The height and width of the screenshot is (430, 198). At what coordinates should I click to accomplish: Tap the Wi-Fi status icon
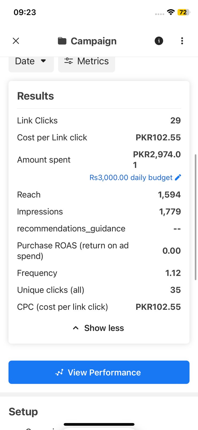point(170,12)
